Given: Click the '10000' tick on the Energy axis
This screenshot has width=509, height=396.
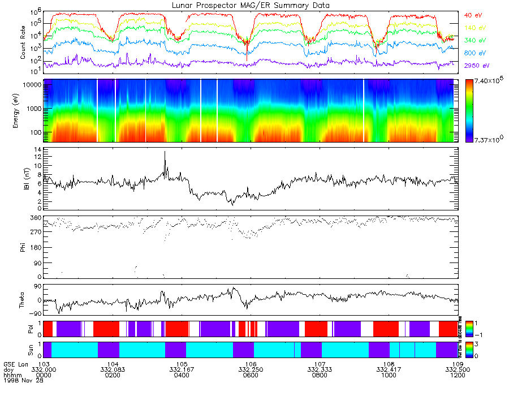Looking at the screenshot, I should tap(32, 85).
